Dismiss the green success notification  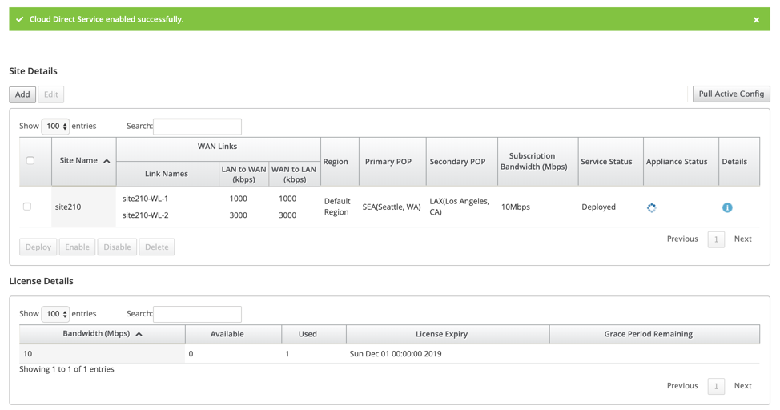tap(756, 20)
